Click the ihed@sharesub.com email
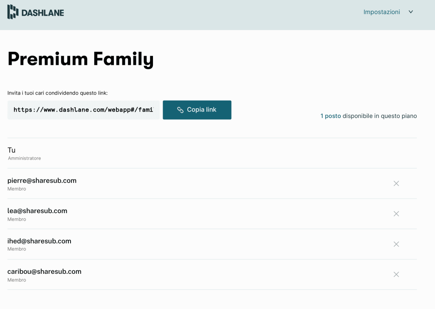This screenshot has width=435, height=309. pyautogui.click(x=39, y=241)
